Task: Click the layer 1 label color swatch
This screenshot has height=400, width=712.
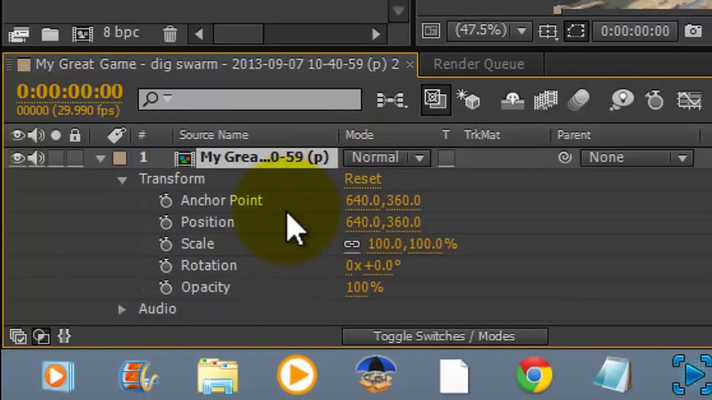Action: click(119, 158)
